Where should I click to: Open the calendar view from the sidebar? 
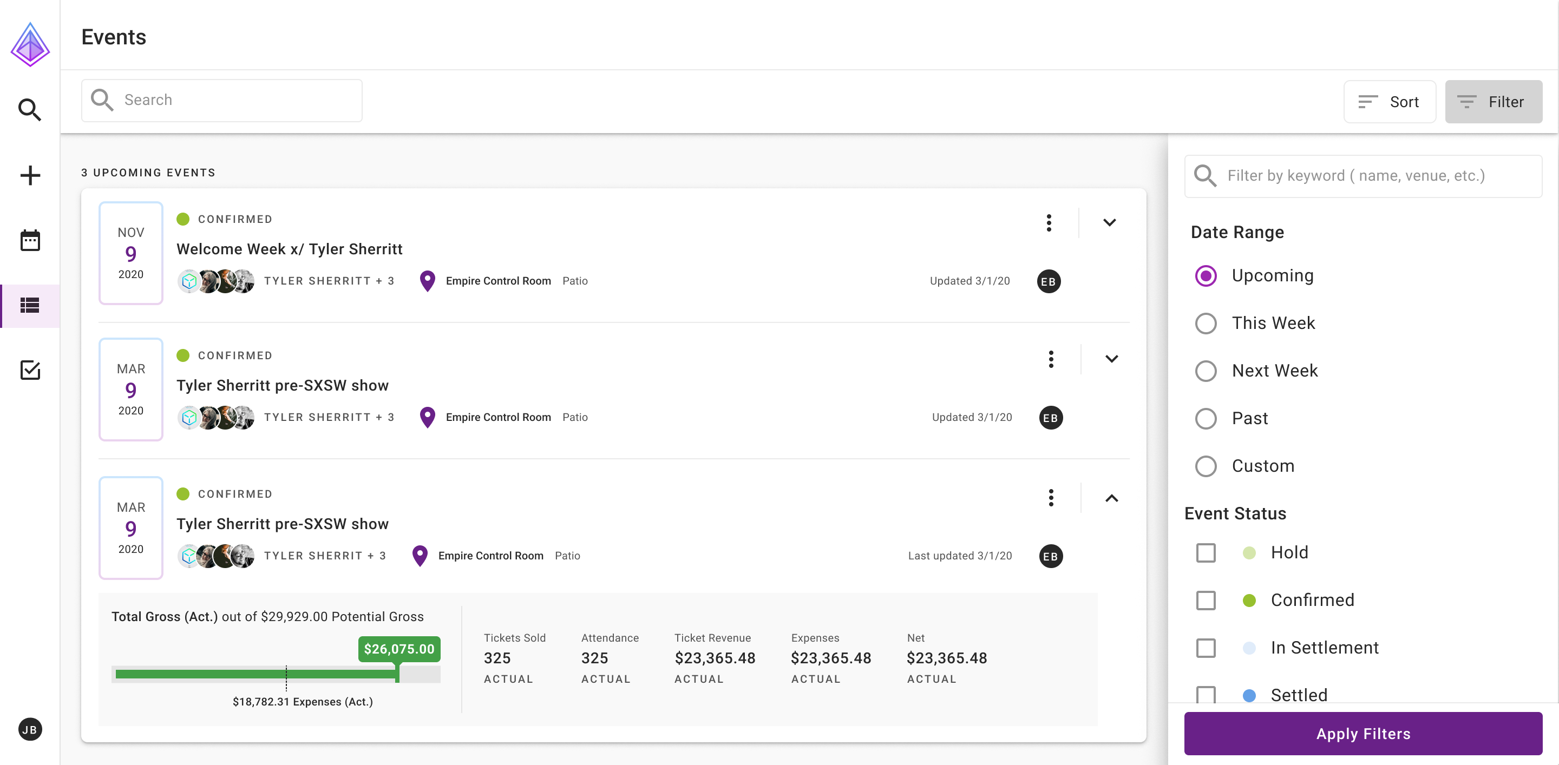pos(30,240)
